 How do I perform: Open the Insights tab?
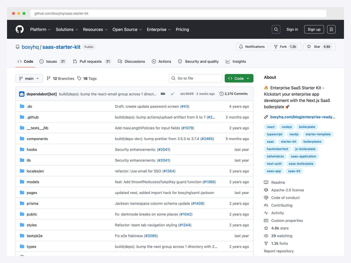(x=236, y=61)
